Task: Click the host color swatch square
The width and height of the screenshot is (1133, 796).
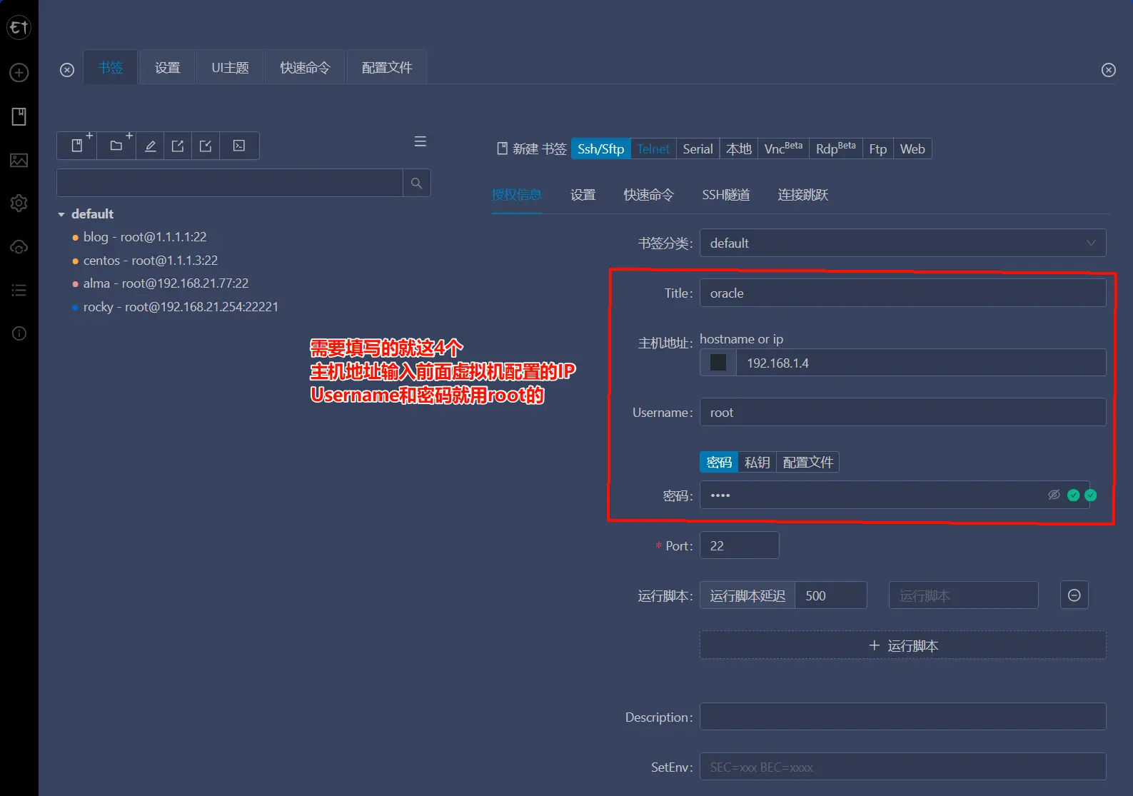Action: pos(718,363)
